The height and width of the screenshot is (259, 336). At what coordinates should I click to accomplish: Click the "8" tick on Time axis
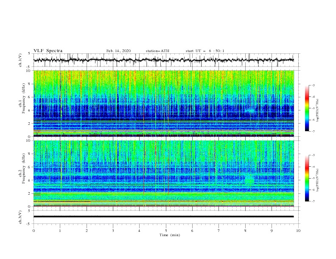245,231
